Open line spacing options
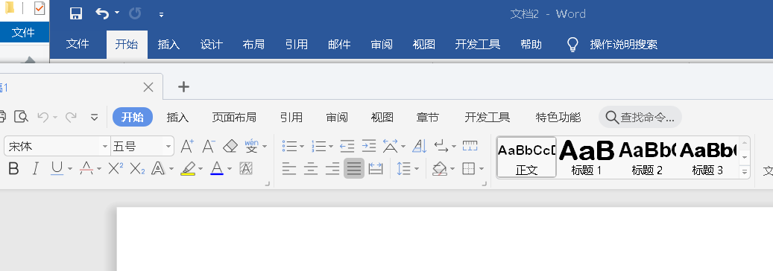This screenshot has height=271, width=773. (404, 169)
